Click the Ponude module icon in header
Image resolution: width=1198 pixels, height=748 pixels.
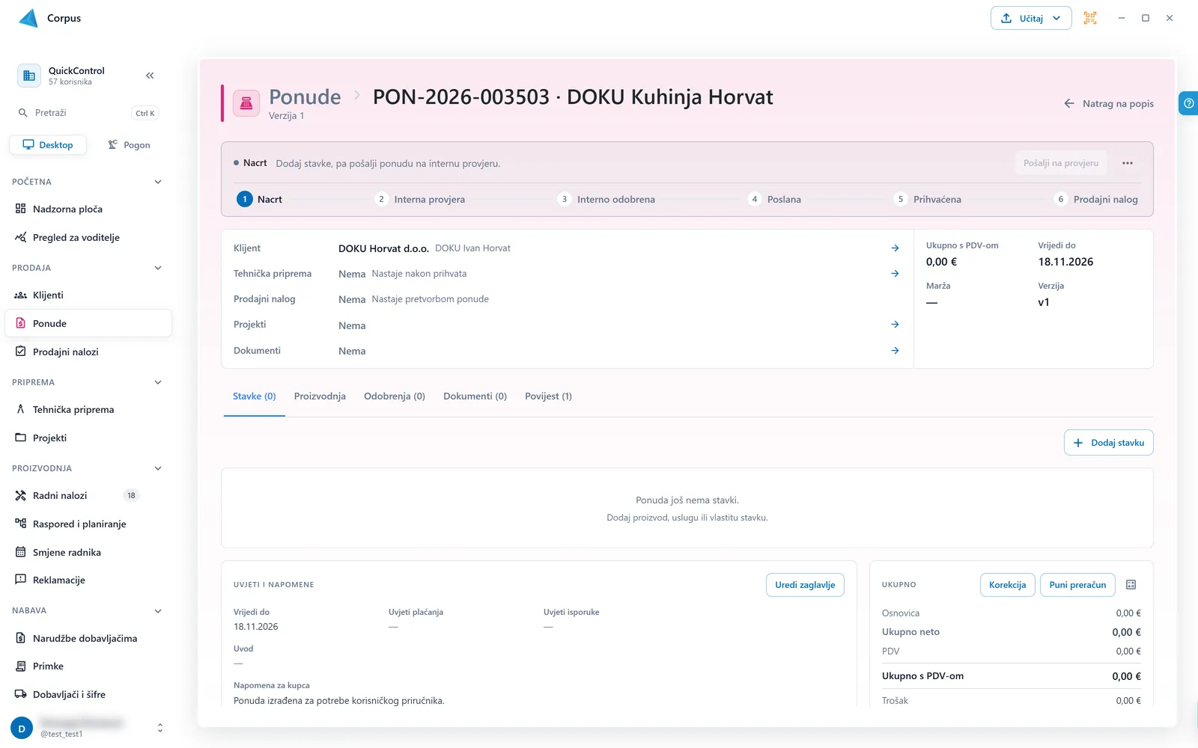[x=246, y=103]
